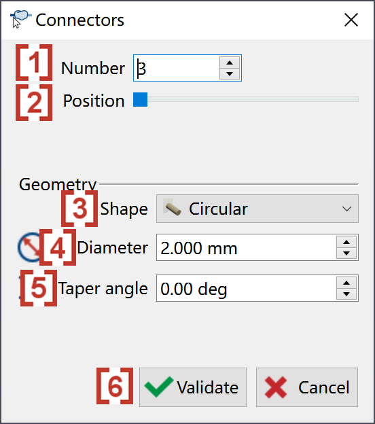The height and width of the screenshot is (424, 375).
Task: Decrease the Diameter value
Action: click(346, 253)
